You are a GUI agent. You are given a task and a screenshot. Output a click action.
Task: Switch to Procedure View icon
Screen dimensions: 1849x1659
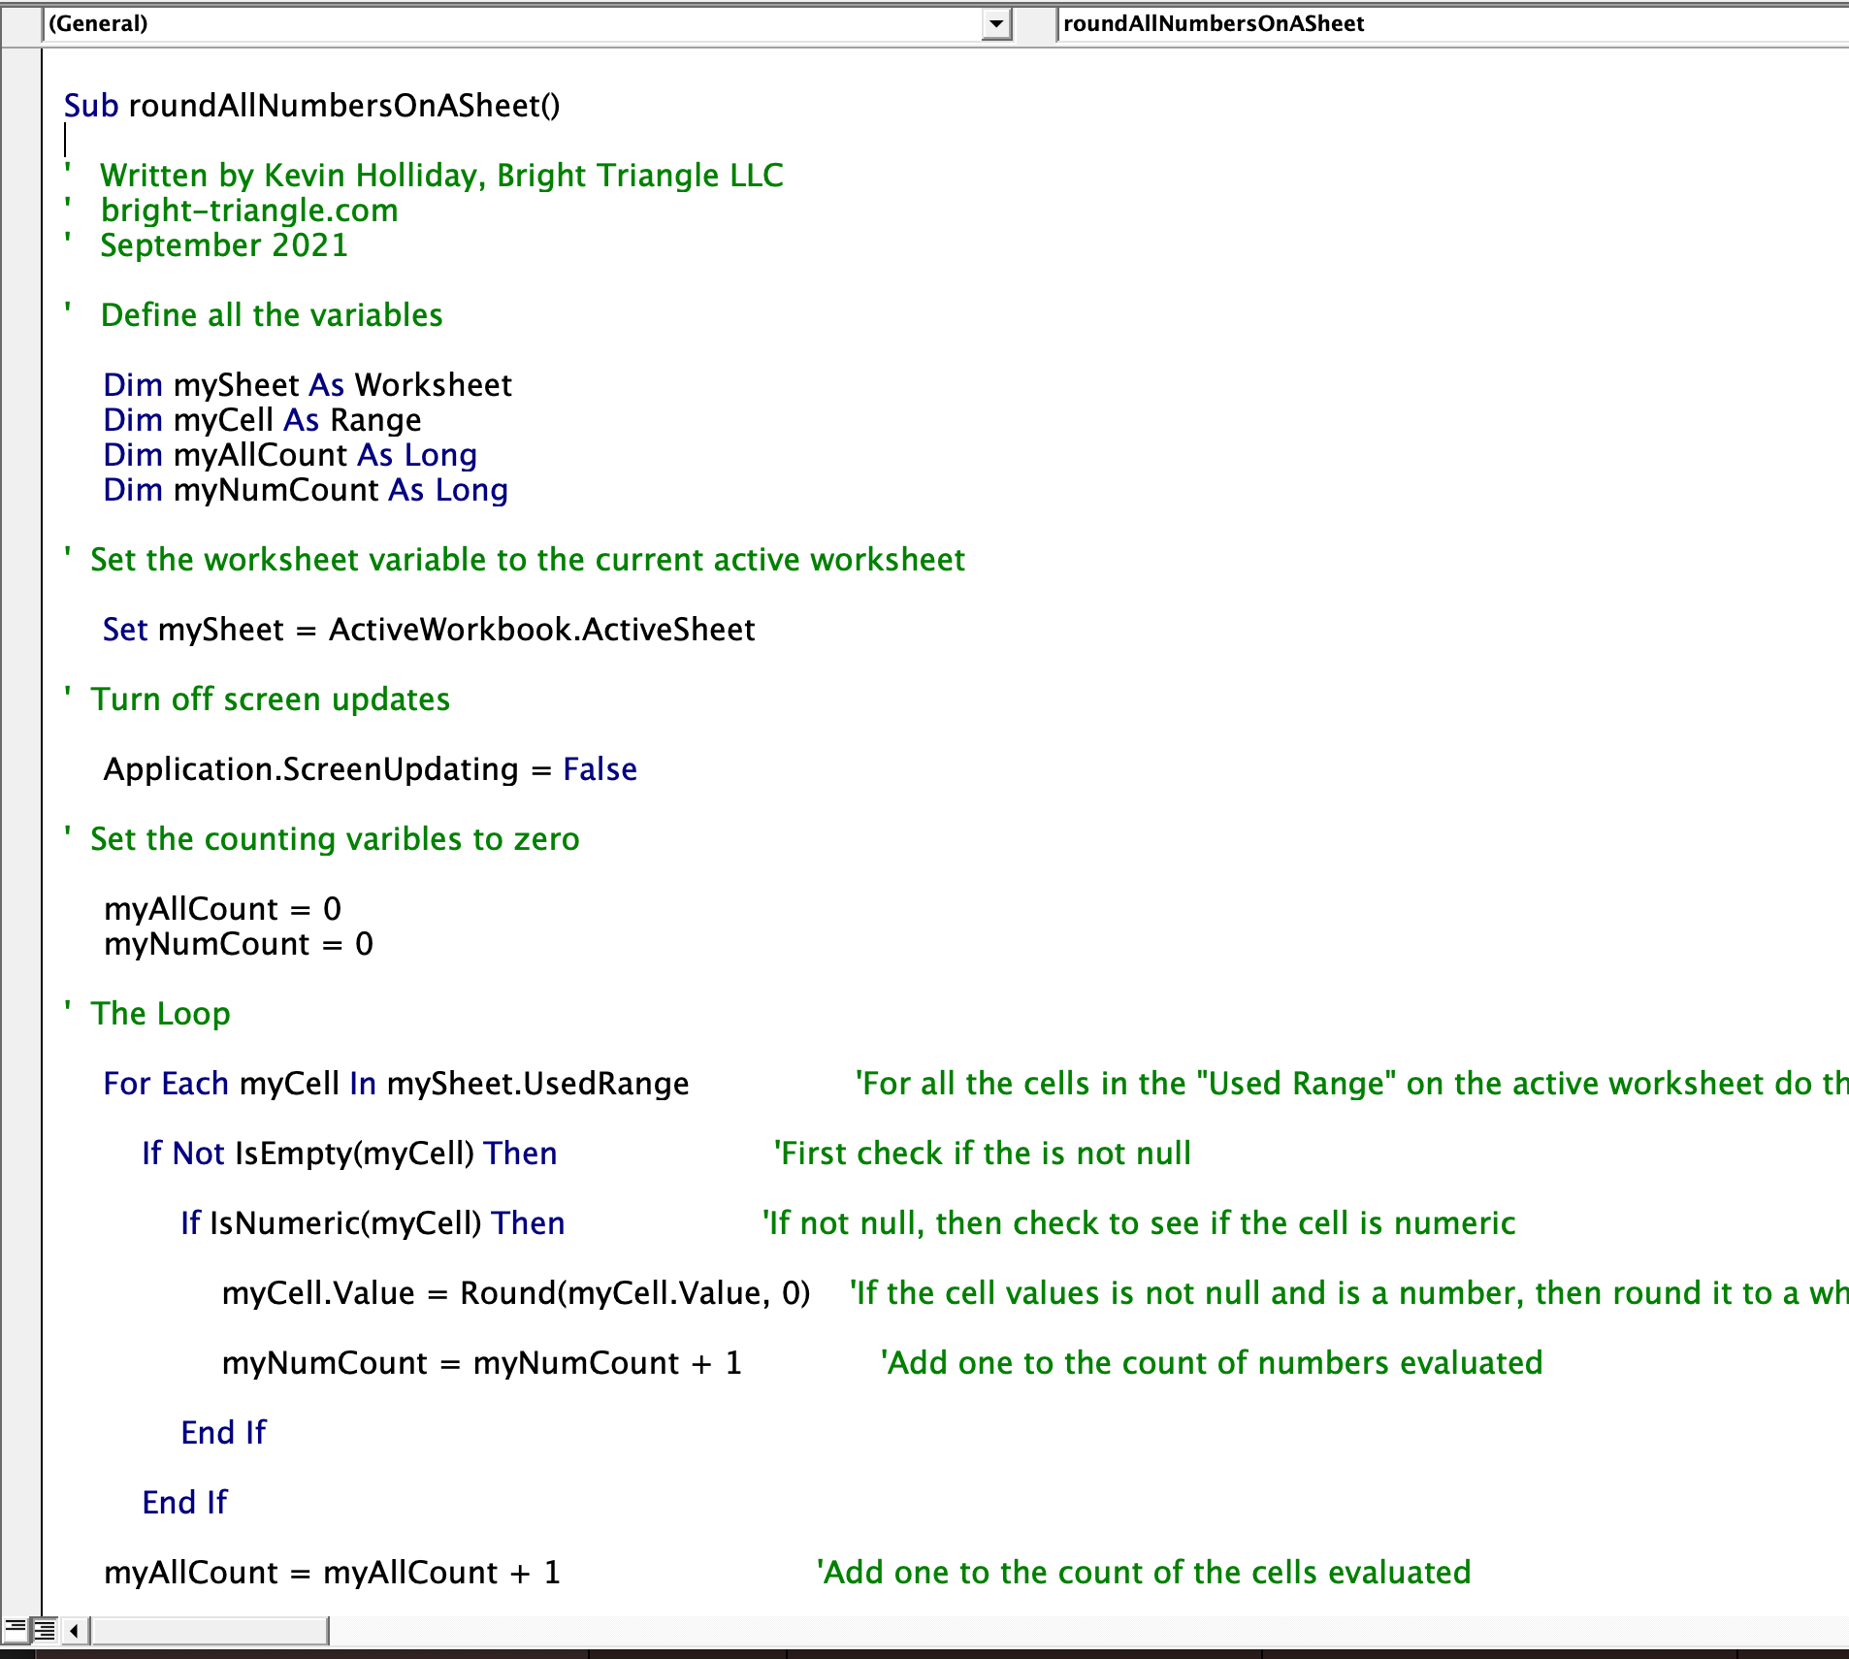click(x=16, y=1630)
